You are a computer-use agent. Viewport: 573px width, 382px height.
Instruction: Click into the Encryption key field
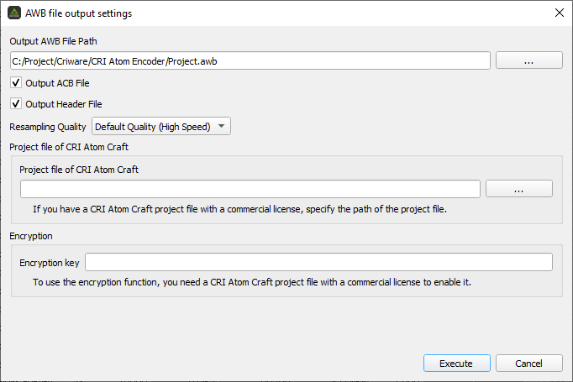(318, 262)
